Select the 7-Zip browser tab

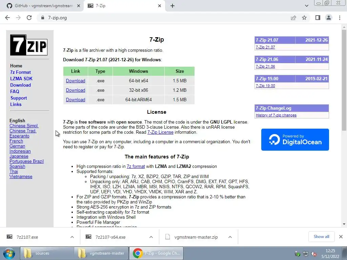pos(124,6)
